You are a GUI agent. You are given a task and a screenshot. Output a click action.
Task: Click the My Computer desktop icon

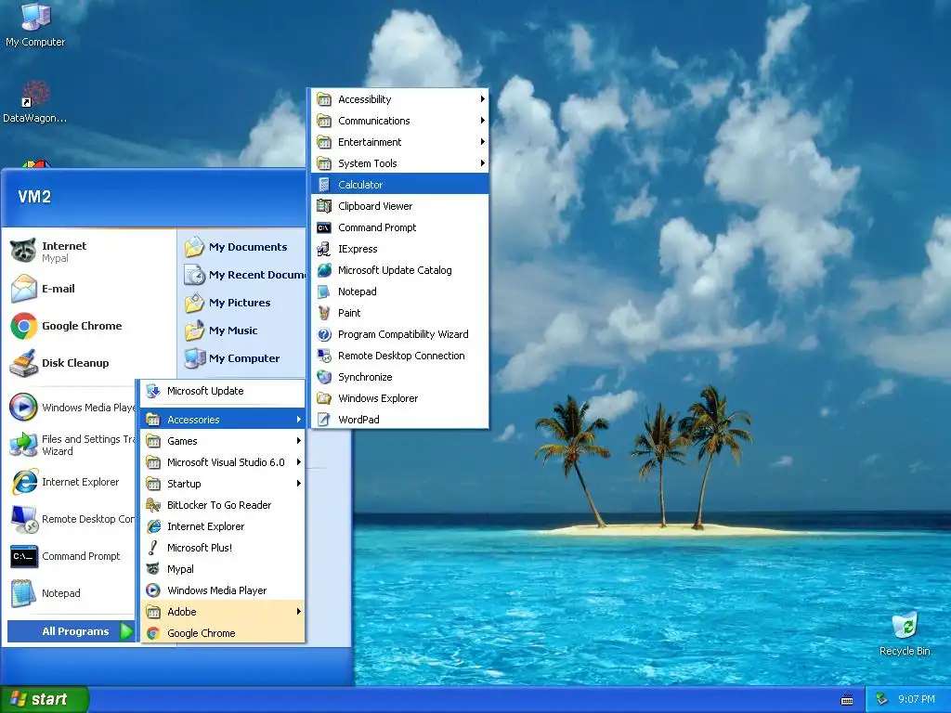(x=35, y=25)
